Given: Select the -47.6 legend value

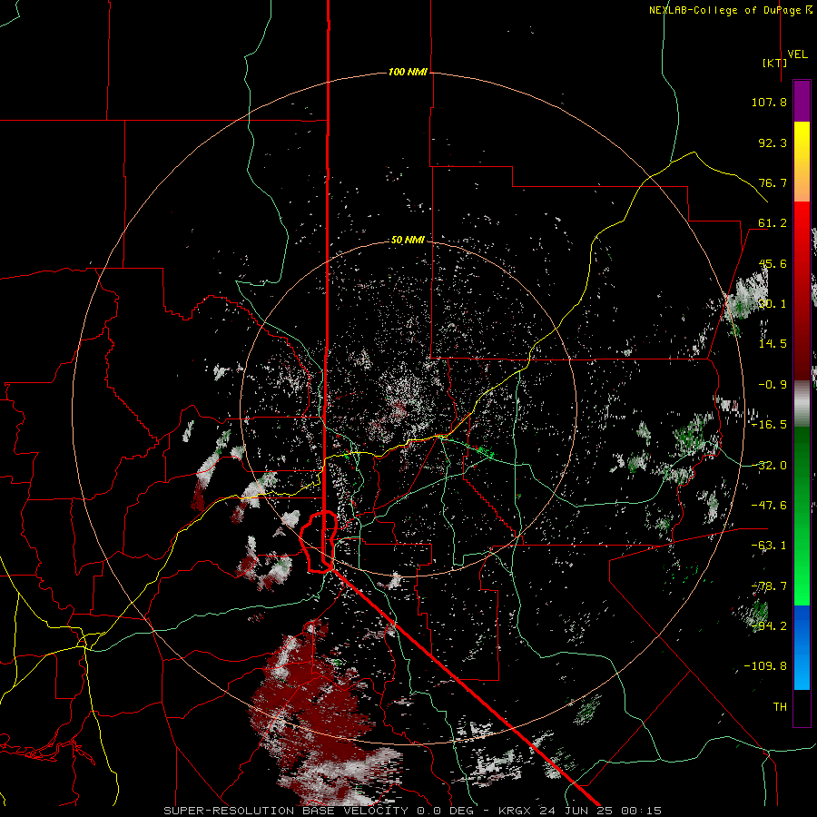Looking at the screenshot, I should [x=769, y=506].
